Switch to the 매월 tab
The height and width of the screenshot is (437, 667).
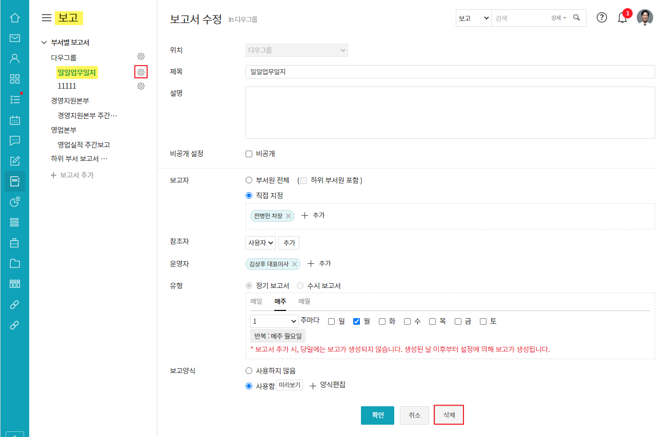[x=305, y=301]
